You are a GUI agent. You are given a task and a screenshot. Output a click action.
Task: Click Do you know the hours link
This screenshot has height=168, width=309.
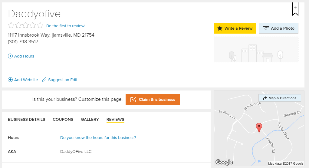coord(98,138)
